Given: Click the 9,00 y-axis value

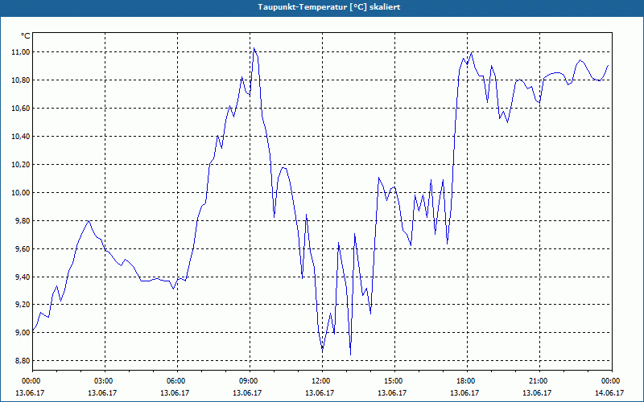Looking at the screenshot, I should click(x=23, y=333).
